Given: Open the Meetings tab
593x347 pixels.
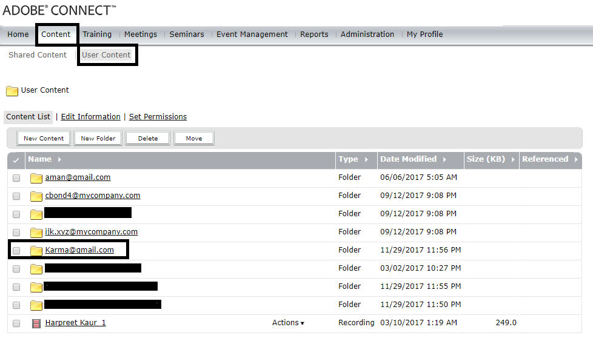Looking at the screenshot, I should (x=141, y=35).
